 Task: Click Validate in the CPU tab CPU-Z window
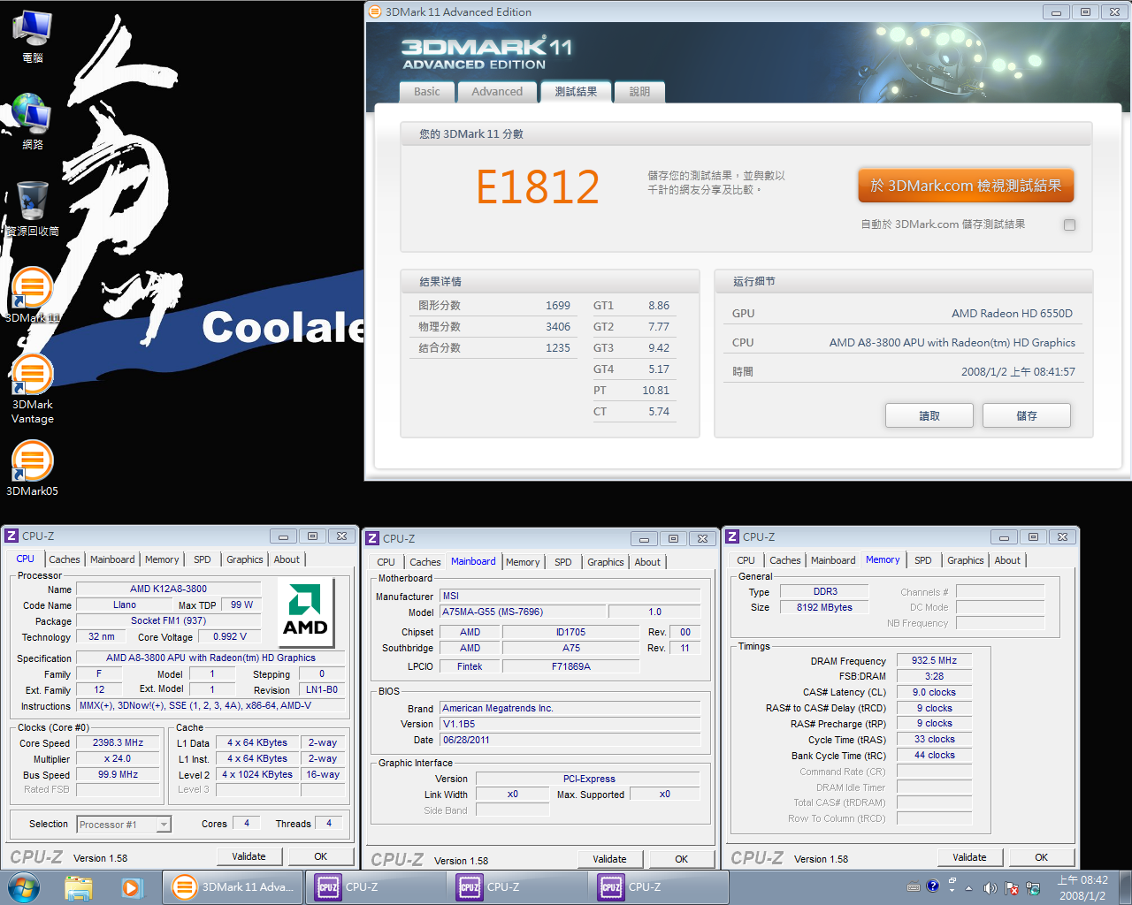[249, 856]
